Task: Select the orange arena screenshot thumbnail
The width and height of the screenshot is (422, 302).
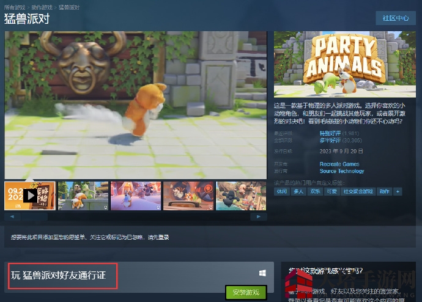Action: [188, 196]
